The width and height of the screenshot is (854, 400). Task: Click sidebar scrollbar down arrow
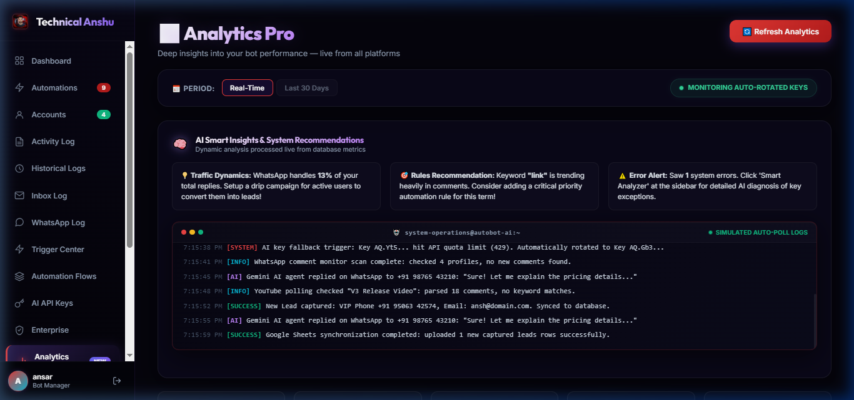(x=130, y=356)
